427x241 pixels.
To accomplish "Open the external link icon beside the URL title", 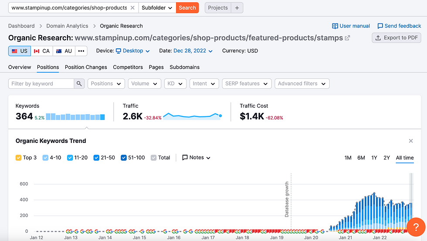I will click(347, 38).
